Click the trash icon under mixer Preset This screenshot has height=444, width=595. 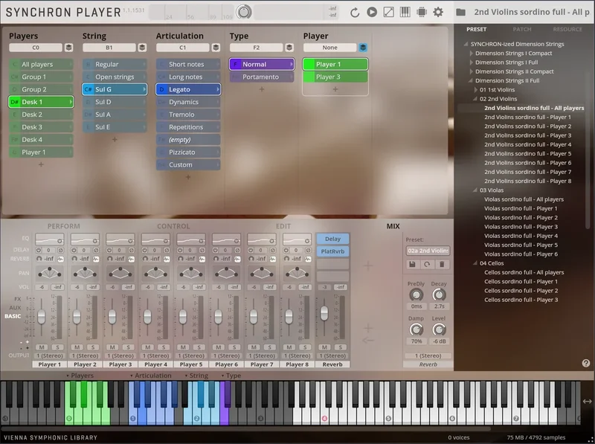click(442, 264)
